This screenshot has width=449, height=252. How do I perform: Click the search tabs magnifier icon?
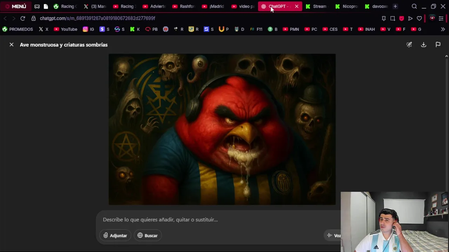tap(414, 6)
